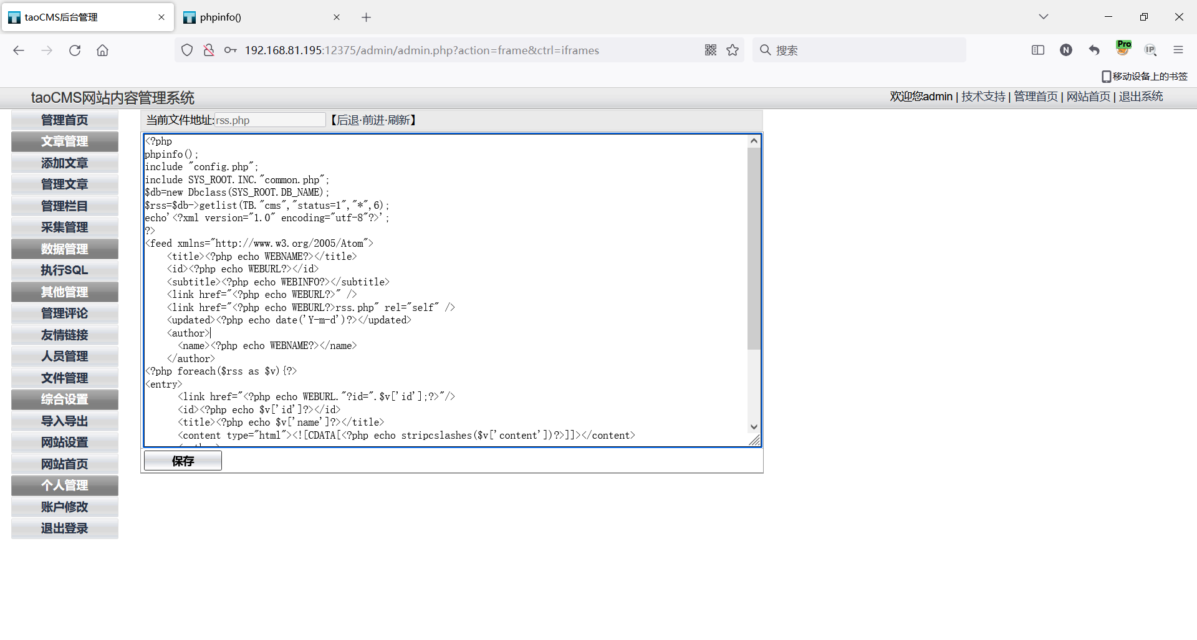Viewport: 1197px width, 640px height.
Task: Open 管理评论 in the sidebar
Action: click(x=65, y=313)
